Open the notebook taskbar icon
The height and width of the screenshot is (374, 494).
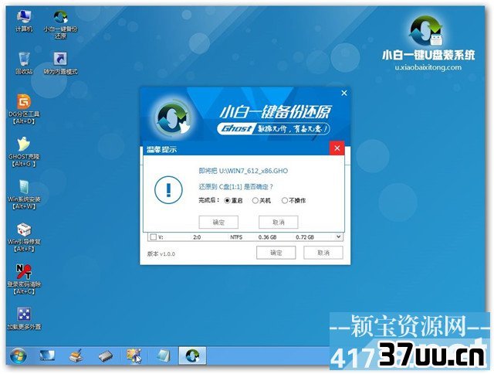[x=164, y=356]
